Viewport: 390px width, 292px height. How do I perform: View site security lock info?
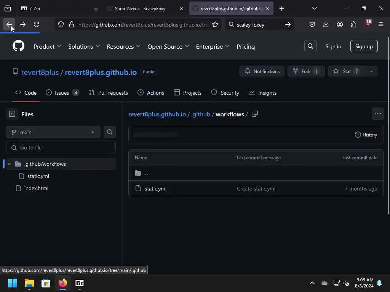[72, 25]
